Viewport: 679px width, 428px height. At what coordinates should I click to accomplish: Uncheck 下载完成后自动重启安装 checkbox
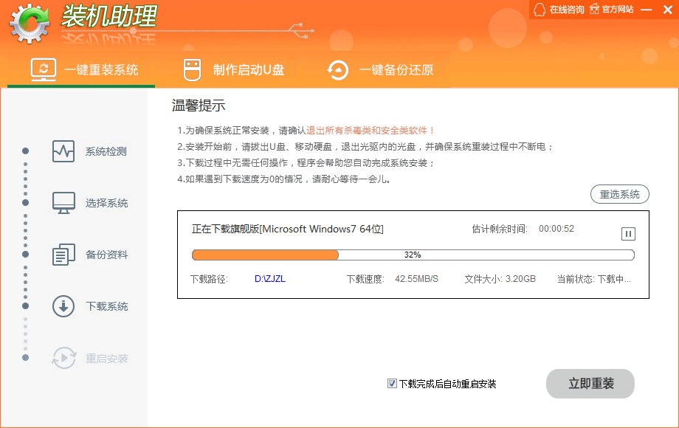click(392, 383)
